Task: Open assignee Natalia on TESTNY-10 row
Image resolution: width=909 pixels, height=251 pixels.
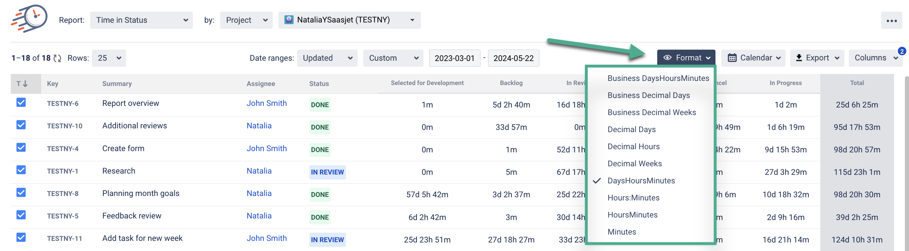Action: tap(259, 126)
